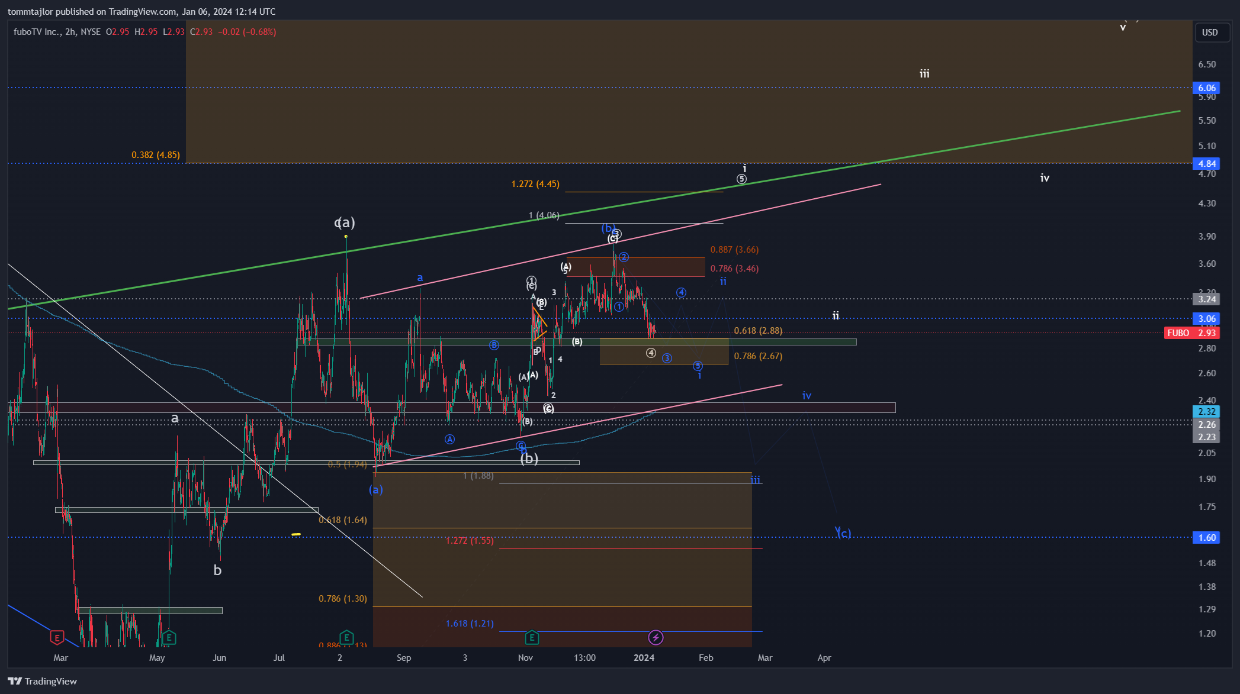Click the 1.272 (4.45) Fibonacci label
The width and height of the screenshot is (1240, 694).
point(535,184)
